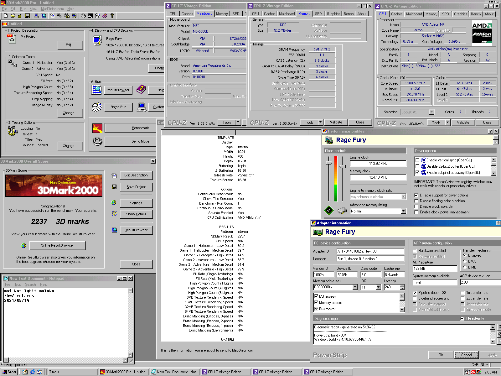501x376 pixels.
Task: Click Show Details button in score window
Action: [136, 214]
